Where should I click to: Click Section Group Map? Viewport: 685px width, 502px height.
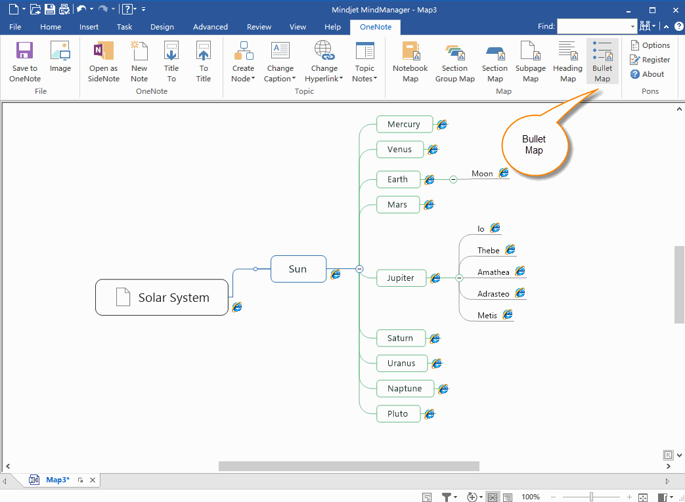454,62
